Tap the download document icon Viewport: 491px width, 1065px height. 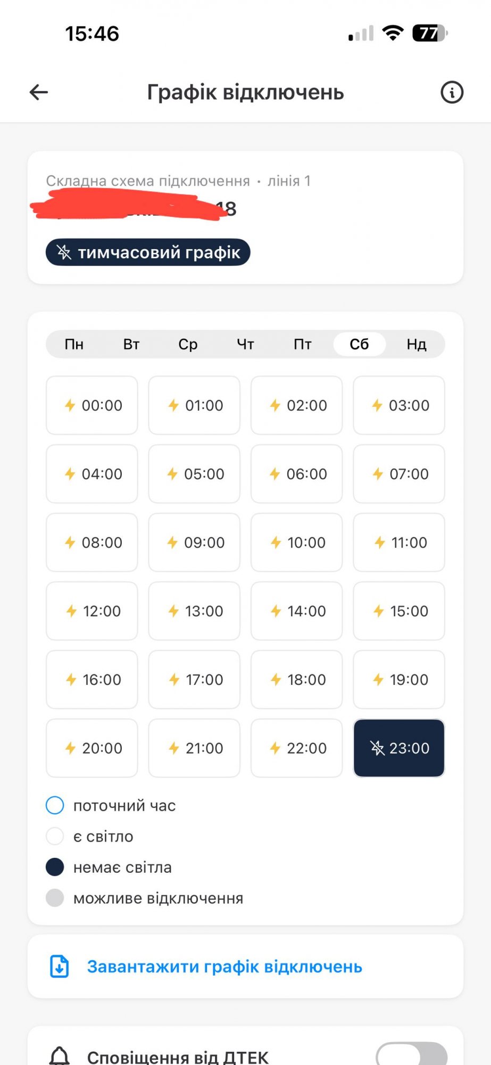[x=59, y=966]
